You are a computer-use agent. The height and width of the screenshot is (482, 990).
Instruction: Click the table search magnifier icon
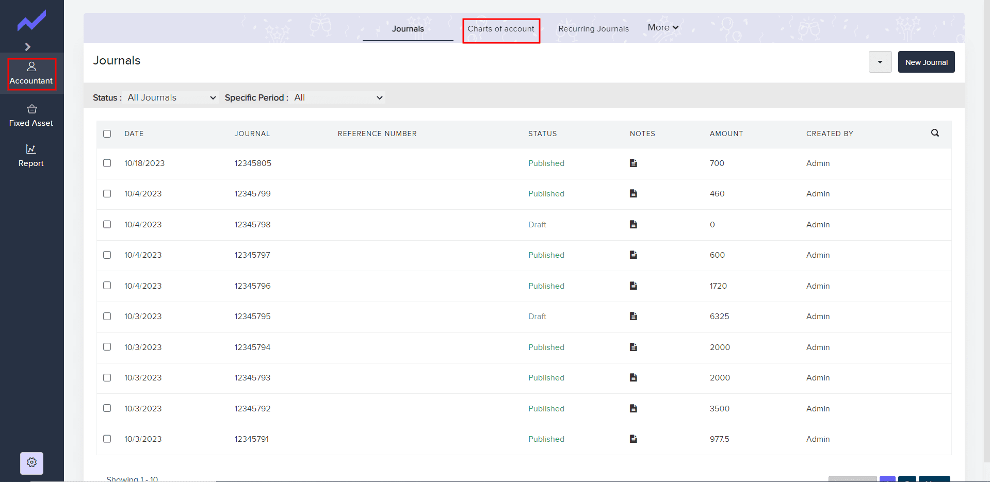tap(935, 133)
